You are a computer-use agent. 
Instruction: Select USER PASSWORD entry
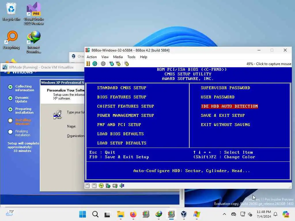pos(218,97)
